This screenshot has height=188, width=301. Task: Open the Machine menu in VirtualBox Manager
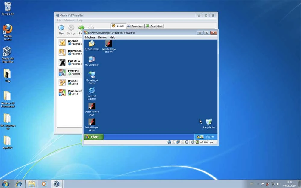[69, 20]
